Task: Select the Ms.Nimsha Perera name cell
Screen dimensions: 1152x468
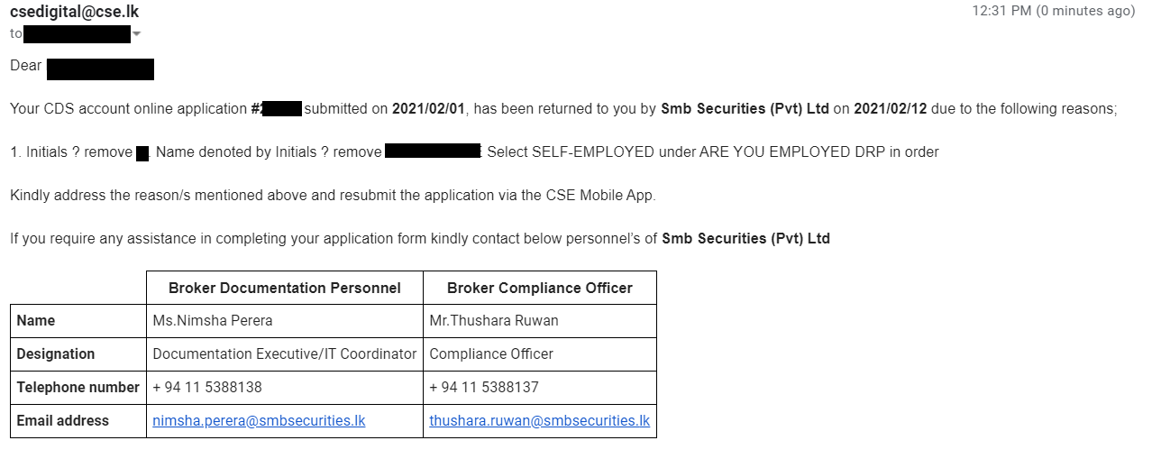Action: (x=285, y=321)
